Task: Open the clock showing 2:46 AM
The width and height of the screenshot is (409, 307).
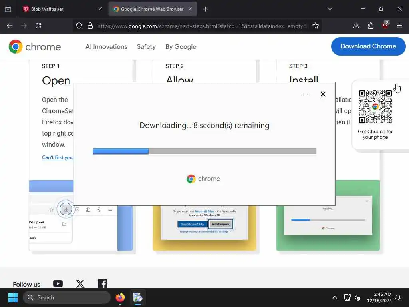Action: coord(379,297)
